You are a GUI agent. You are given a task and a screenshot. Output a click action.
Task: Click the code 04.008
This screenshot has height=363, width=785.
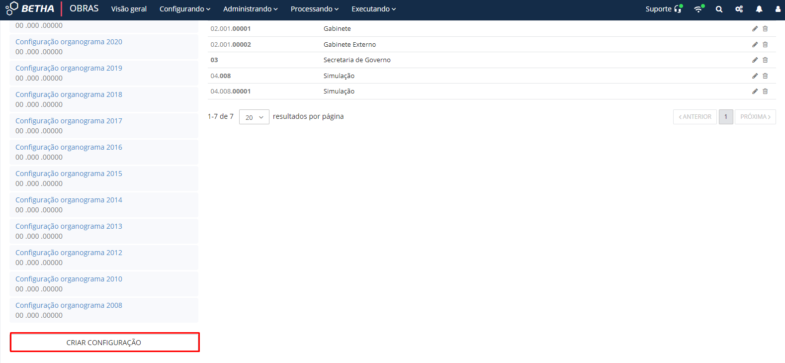(x=221, y=76)
